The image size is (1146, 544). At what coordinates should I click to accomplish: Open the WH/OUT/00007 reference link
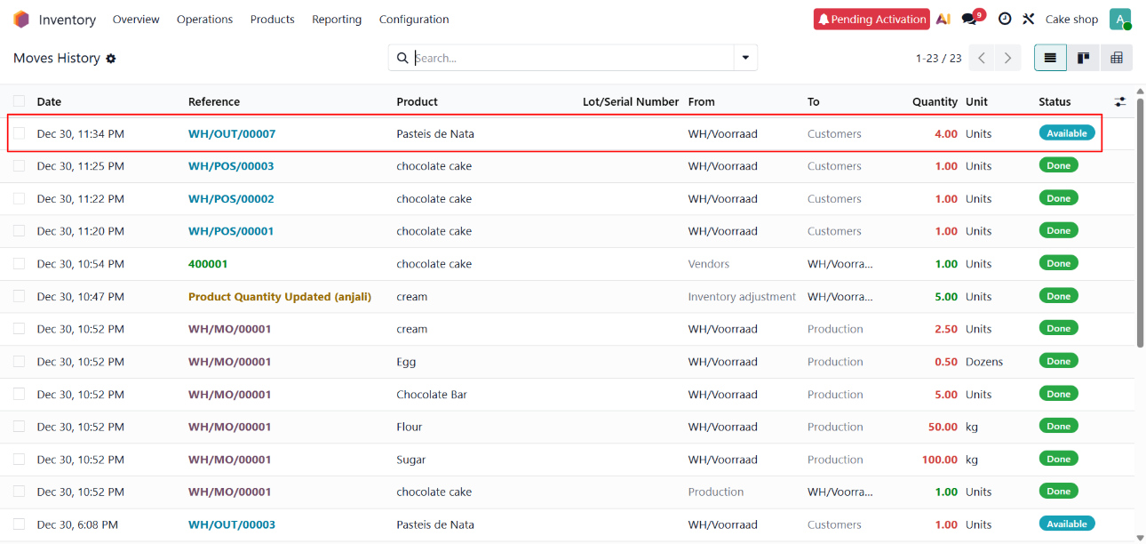coord(232,134)
